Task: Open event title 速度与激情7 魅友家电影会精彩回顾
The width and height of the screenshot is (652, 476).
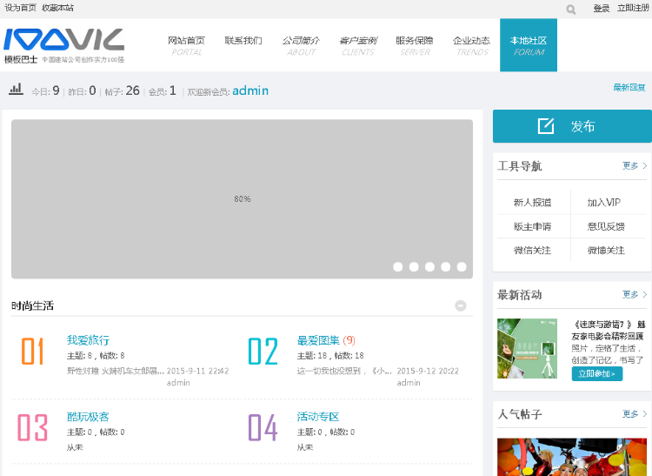Action: pos(608,331)
